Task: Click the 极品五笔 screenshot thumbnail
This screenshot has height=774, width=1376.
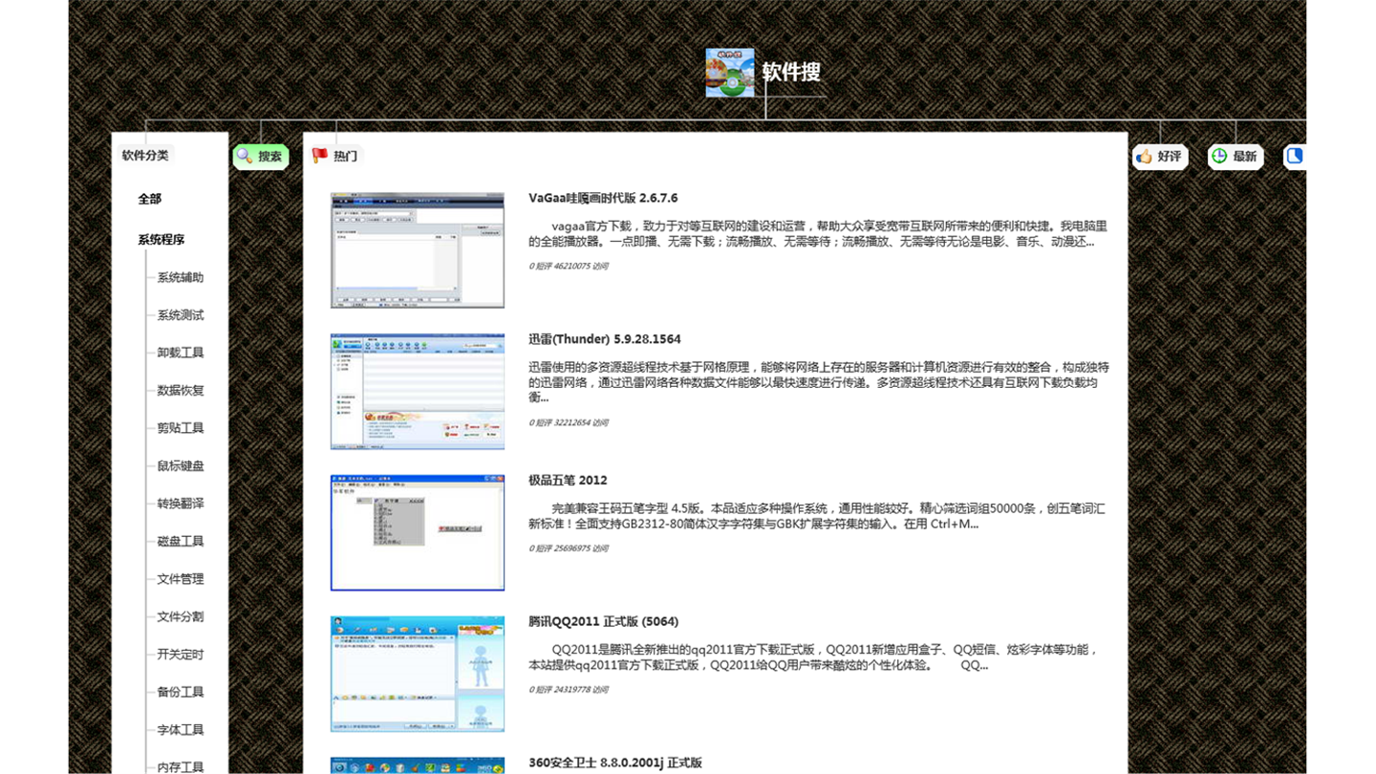Action: pos(418,533)
